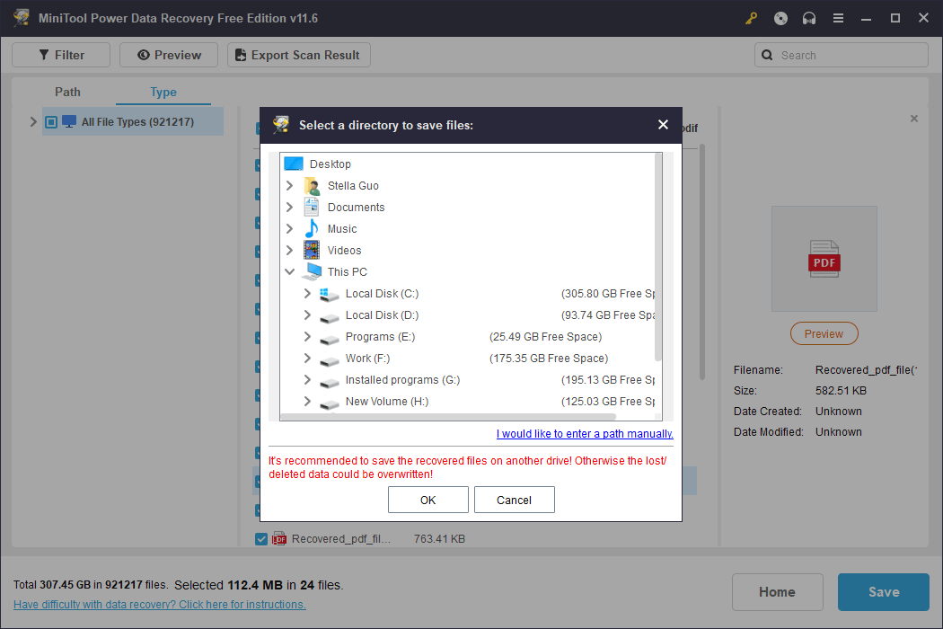Screen dimensions: 943x629
Task: Confirm with the OK button
Action: coord(428,500)
